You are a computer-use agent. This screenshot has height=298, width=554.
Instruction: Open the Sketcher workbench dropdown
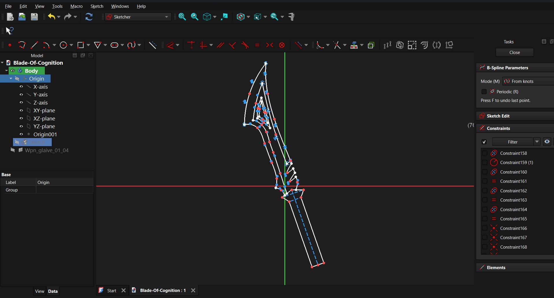point(138,17)
